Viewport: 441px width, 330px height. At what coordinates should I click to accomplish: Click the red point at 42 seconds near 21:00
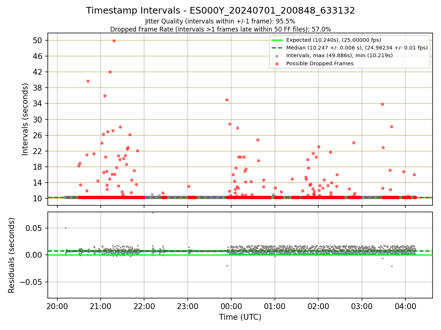click(x=110, y=72)
